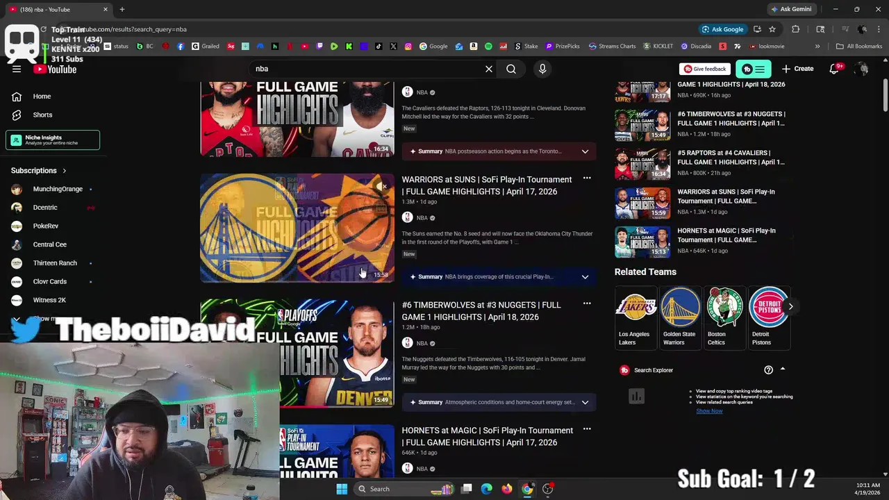Open the YouTube hamburger guide menu

pyautogui.click(x=17, y=69)
